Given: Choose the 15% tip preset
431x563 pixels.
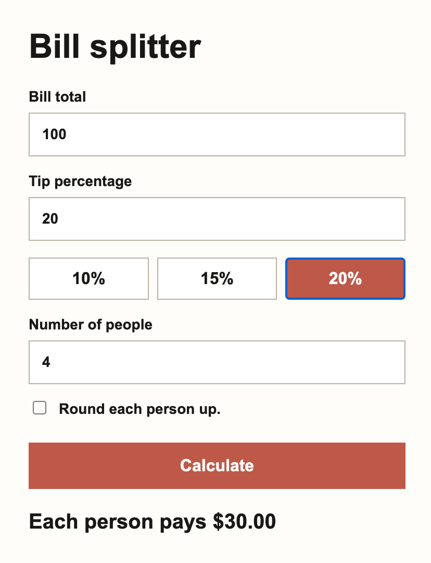Looking at the screenshot, I should pos(217,278).
